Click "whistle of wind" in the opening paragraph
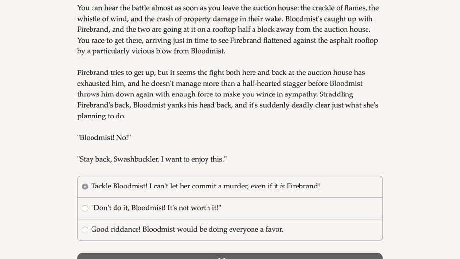Viewport: 460px width, 259px height. point(102,19)
